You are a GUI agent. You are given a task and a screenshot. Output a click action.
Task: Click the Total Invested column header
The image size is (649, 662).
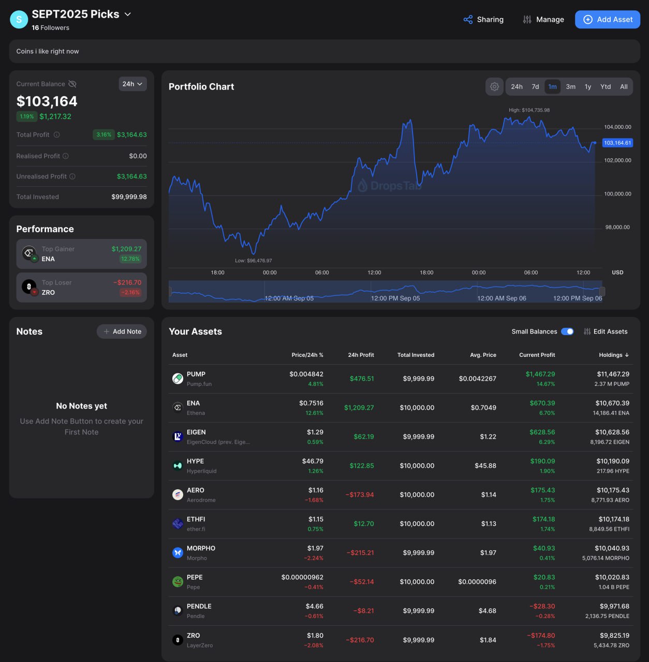coord(416,355)
